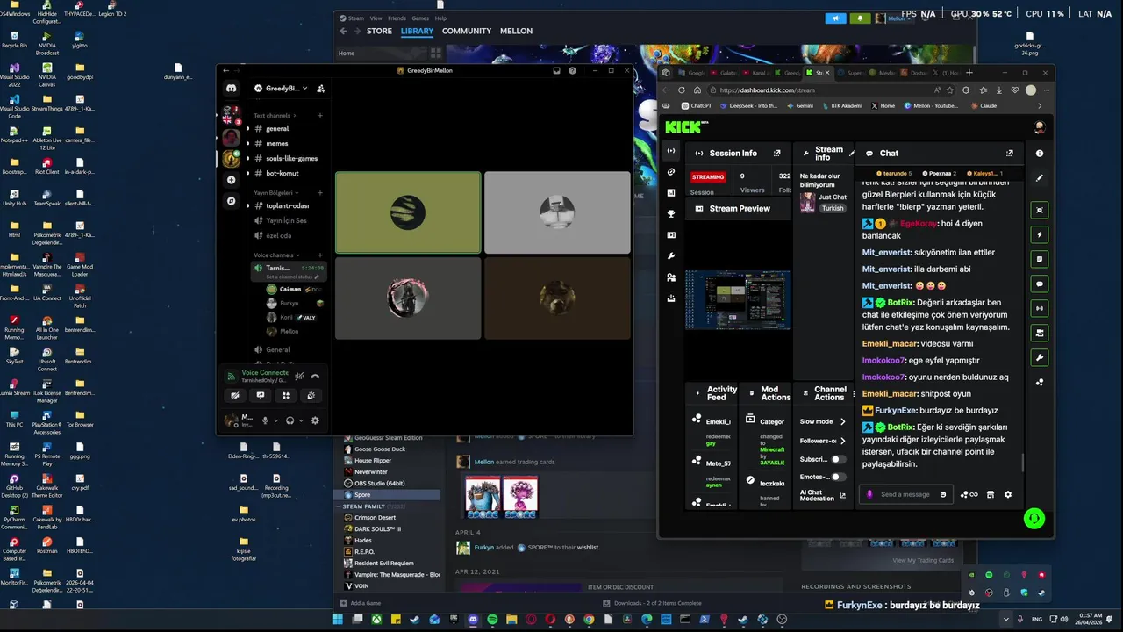
Task: Select Spore in Steam library list
Action: coord(387,494)
